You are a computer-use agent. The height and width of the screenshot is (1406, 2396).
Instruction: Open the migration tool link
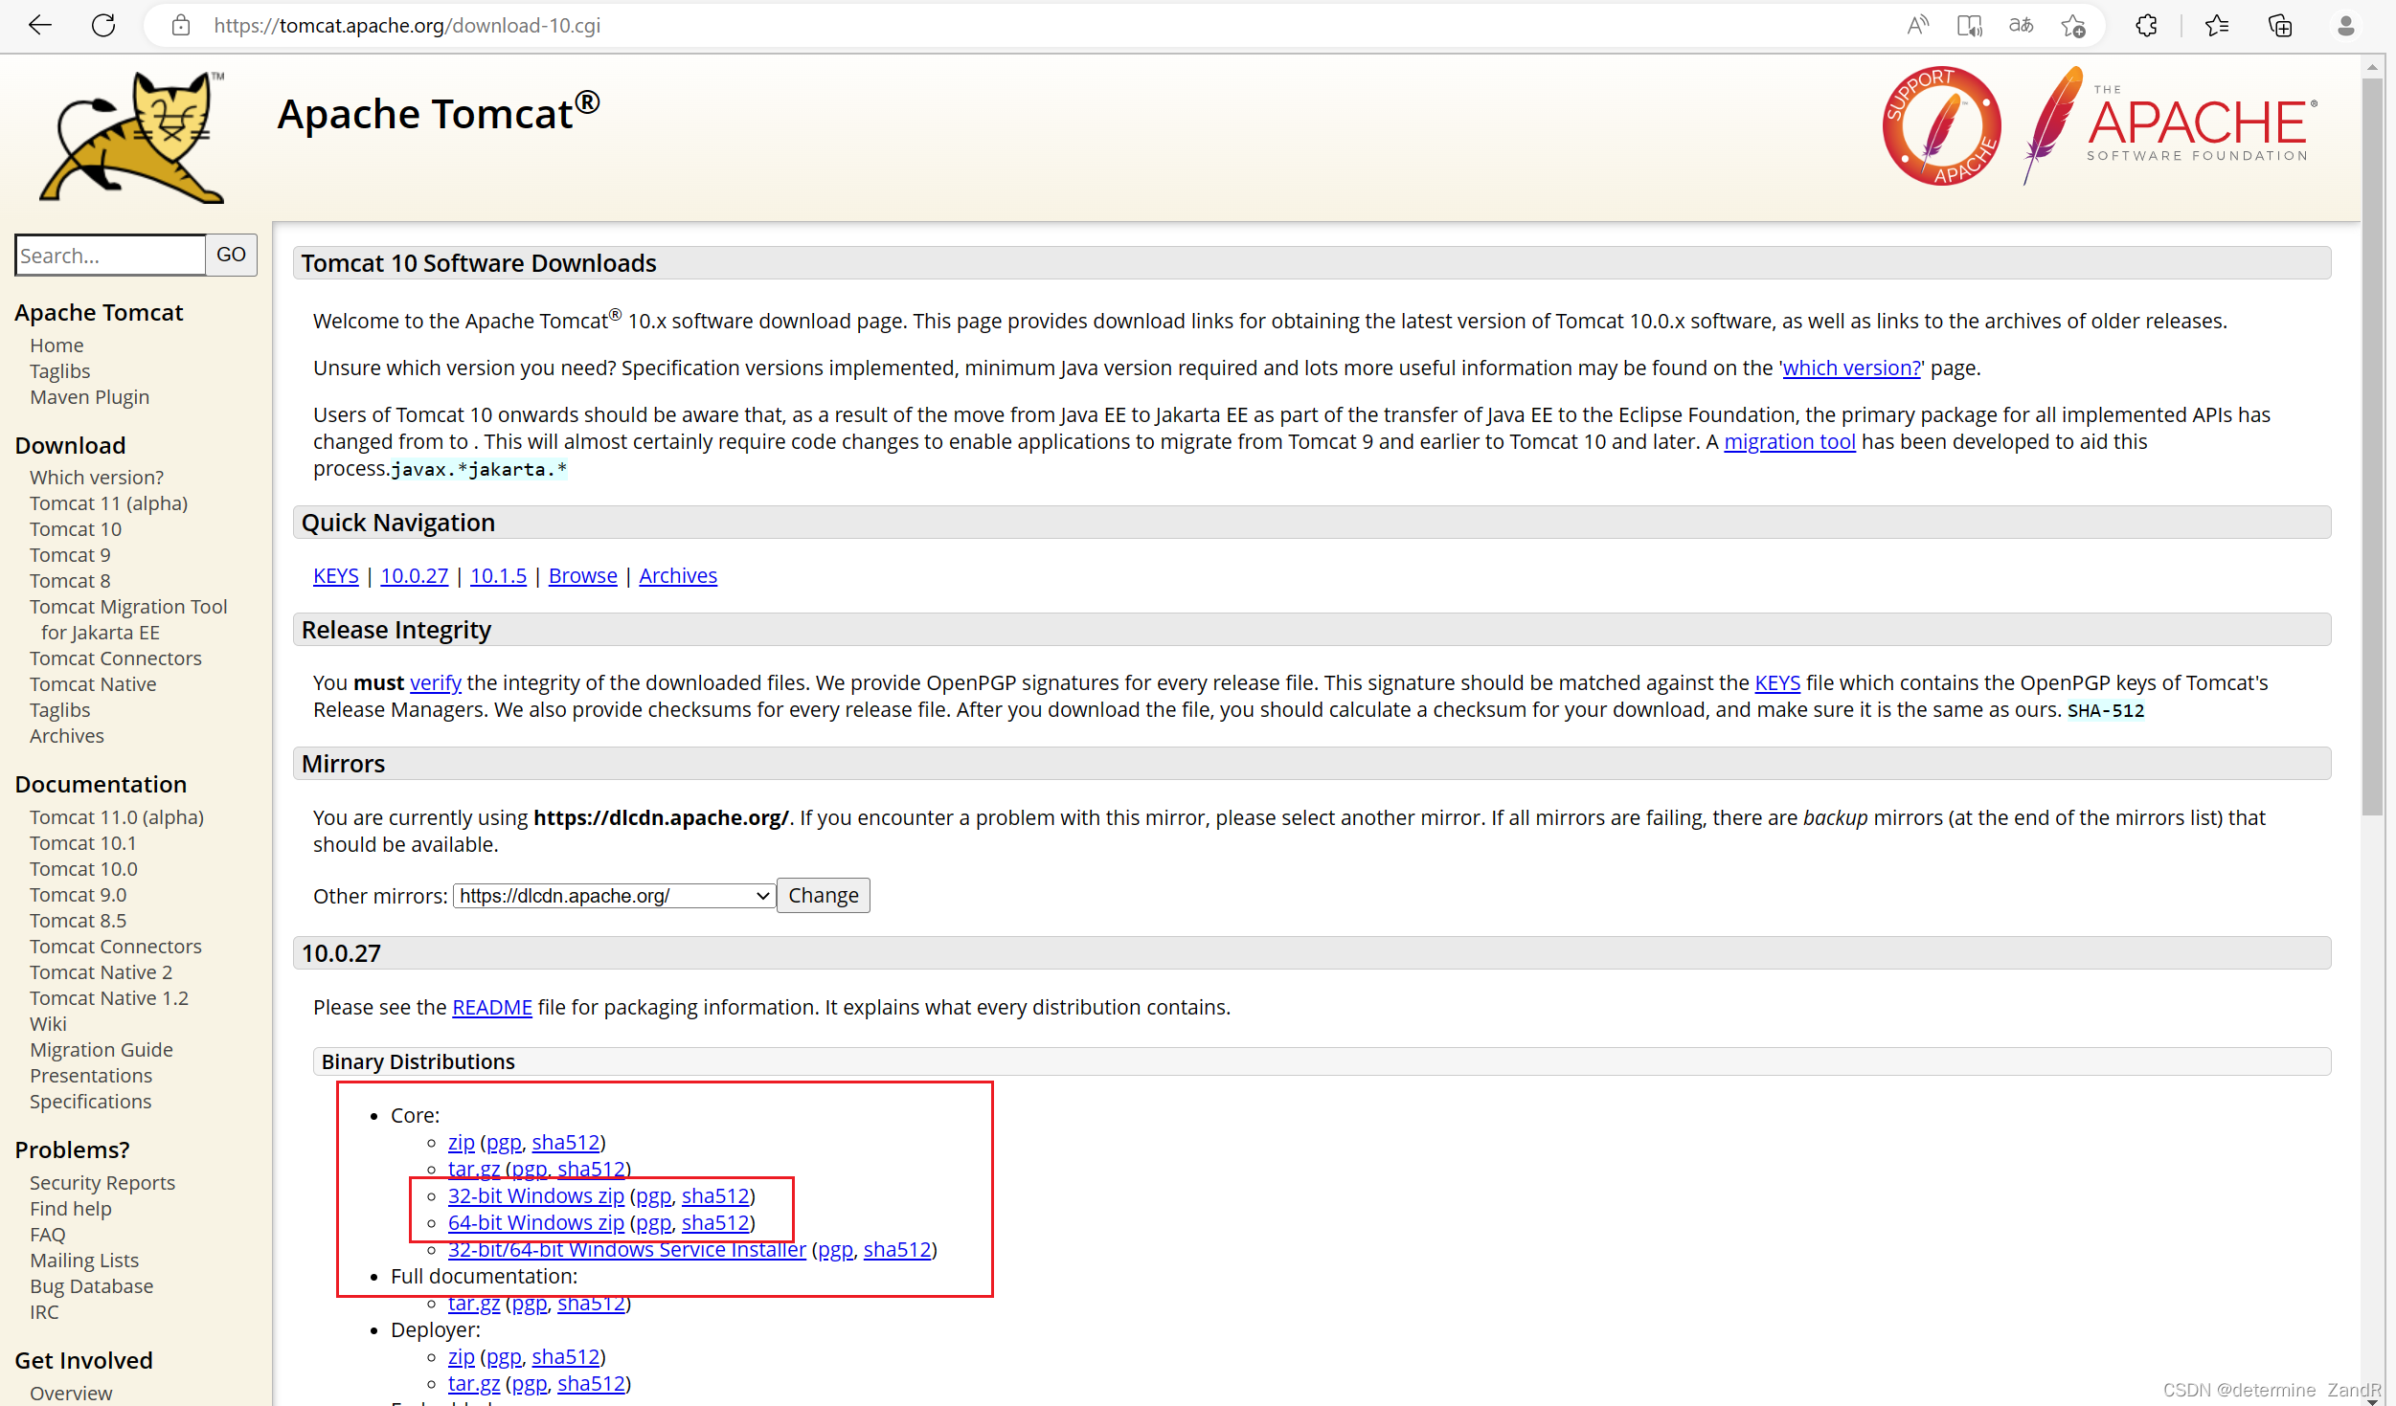[1789, 441]
